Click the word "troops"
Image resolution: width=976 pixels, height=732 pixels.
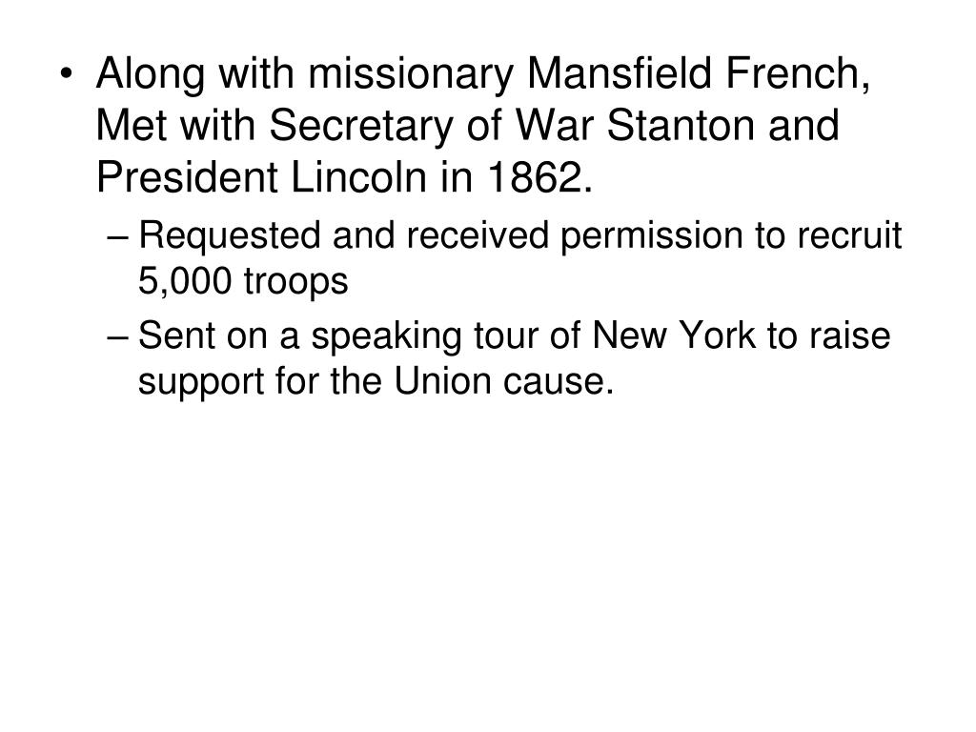(x=295, y=282)
